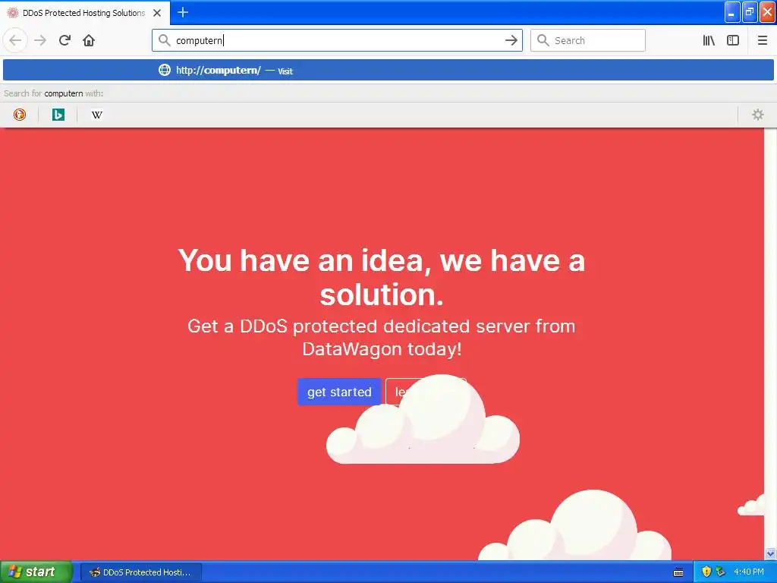Image resolution: width=777 pixels, height=583 pixels.
Task: Toggle the sidebar view icon
Action: (x=733, y=40)
